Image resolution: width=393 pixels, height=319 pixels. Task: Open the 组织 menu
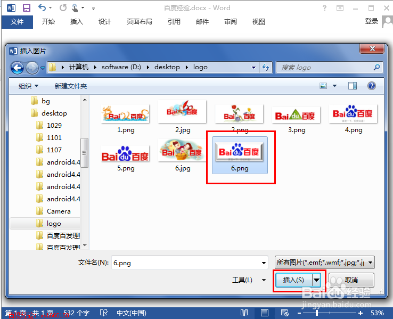coord(28,86)
